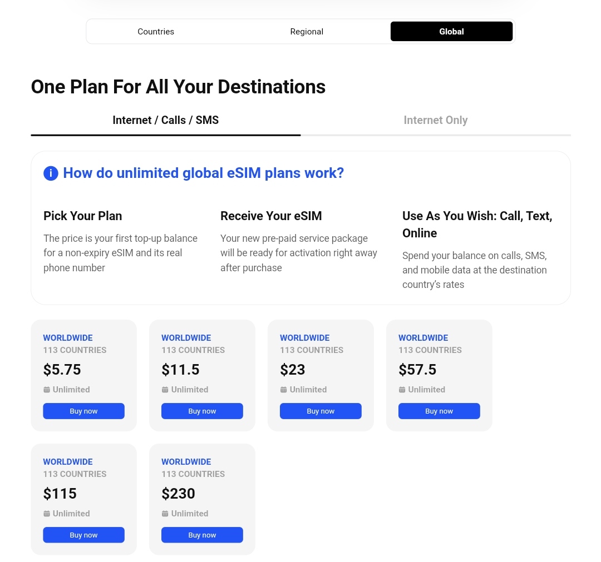Click calendar icon on the $11.5 plan
The height and width of the screenshot is (562, 601).
(165, 390)
